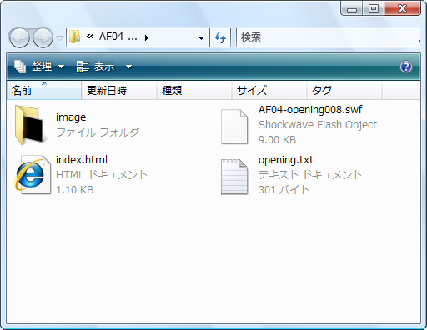Sort by the 名前 column header

(44, 90)
